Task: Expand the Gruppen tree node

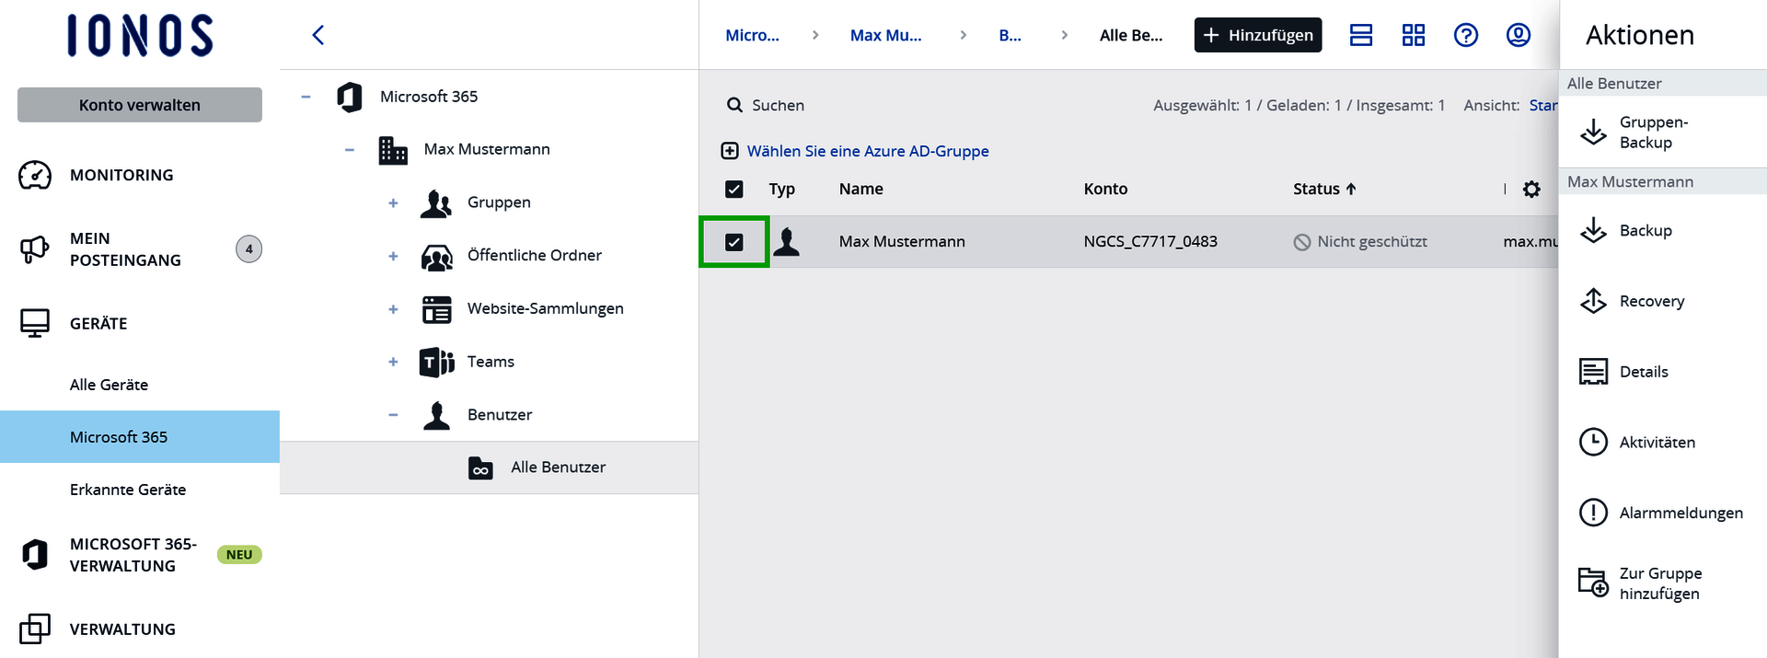Action: tap(393, 202)
